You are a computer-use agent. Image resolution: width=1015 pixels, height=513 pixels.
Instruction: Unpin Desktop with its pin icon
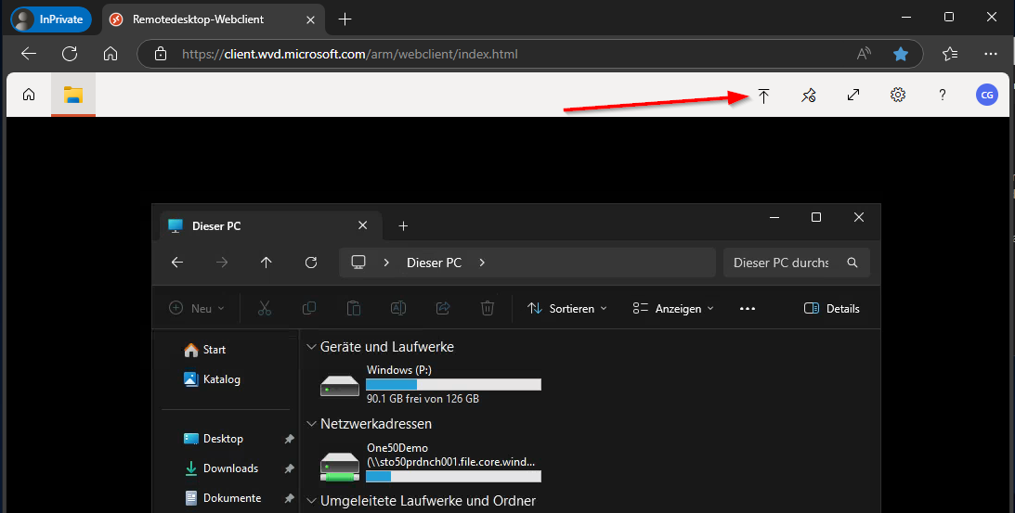coord(290,440)
